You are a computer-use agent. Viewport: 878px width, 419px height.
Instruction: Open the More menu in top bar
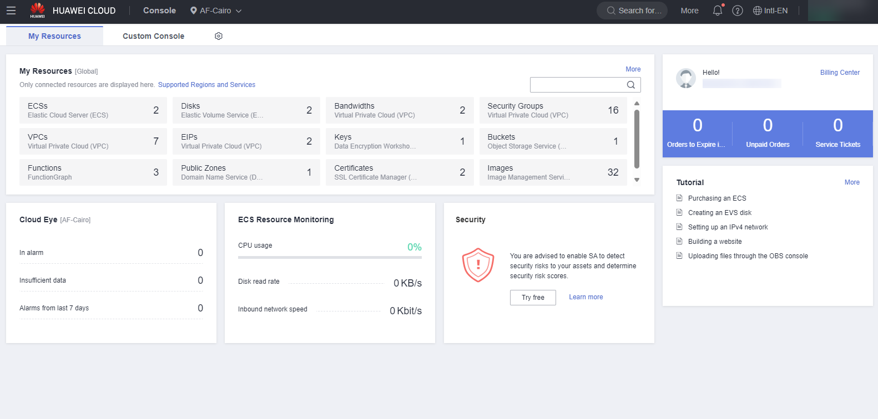click(x=689, y=11)
